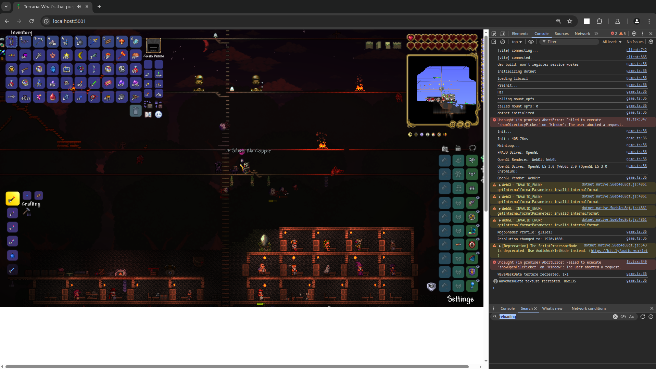Open the client:742 source link

pyautogui.click(x=636, y=50)
